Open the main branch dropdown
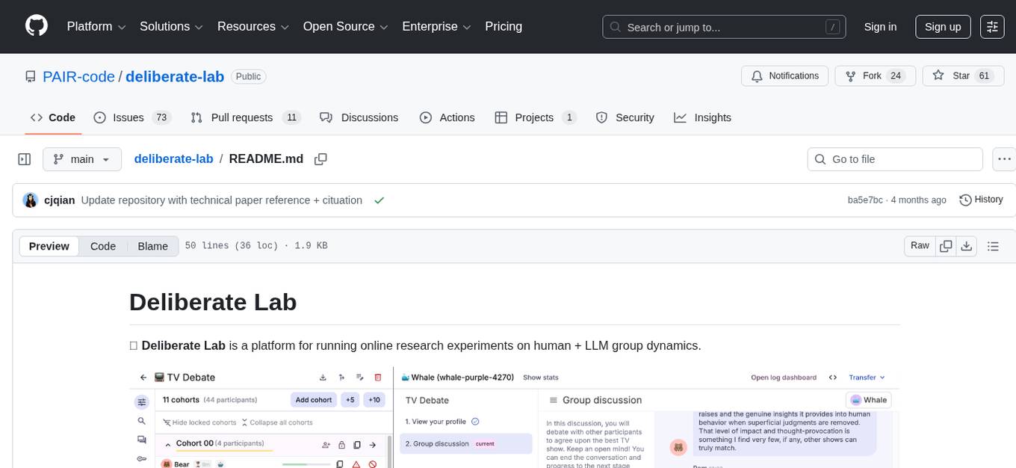Image resolution: width=1016 pixels, height=468 pixels. (x=82, y=158)
